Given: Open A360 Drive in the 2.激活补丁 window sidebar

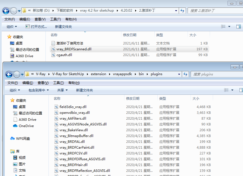Looking at the screenshot, I should point(22,56).
